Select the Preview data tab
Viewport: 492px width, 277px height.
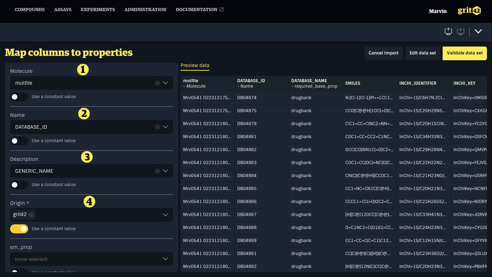point(195,66)
